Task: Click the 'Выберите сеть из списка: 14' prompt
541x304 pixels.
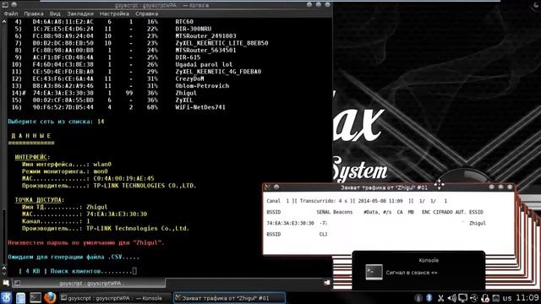Action: click(56, 122)
